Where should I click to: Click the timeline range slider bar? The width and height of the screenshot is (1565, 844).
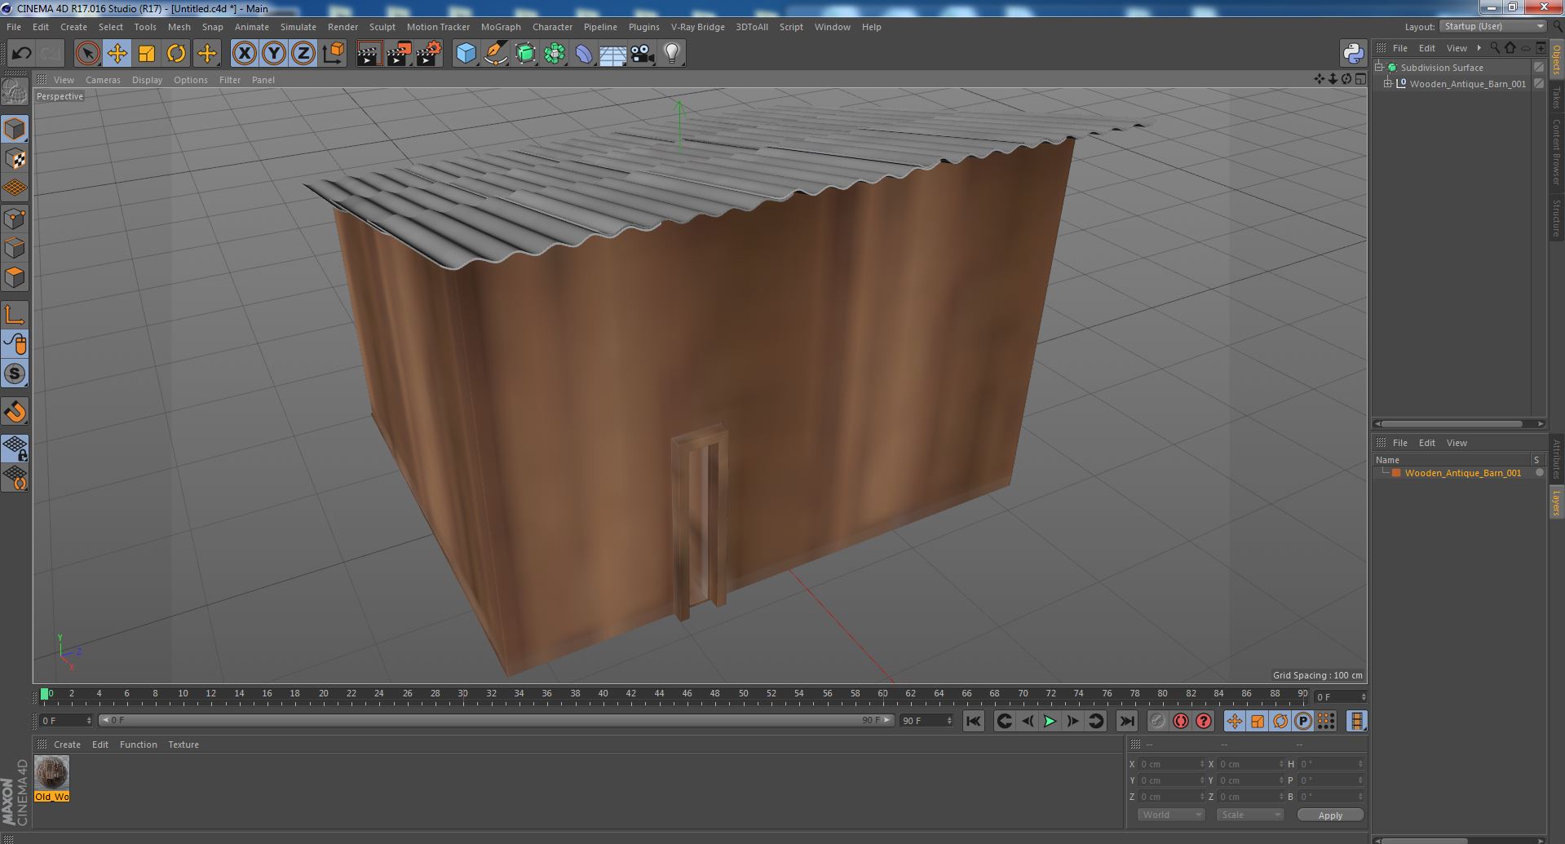click(x=496, y=721)
